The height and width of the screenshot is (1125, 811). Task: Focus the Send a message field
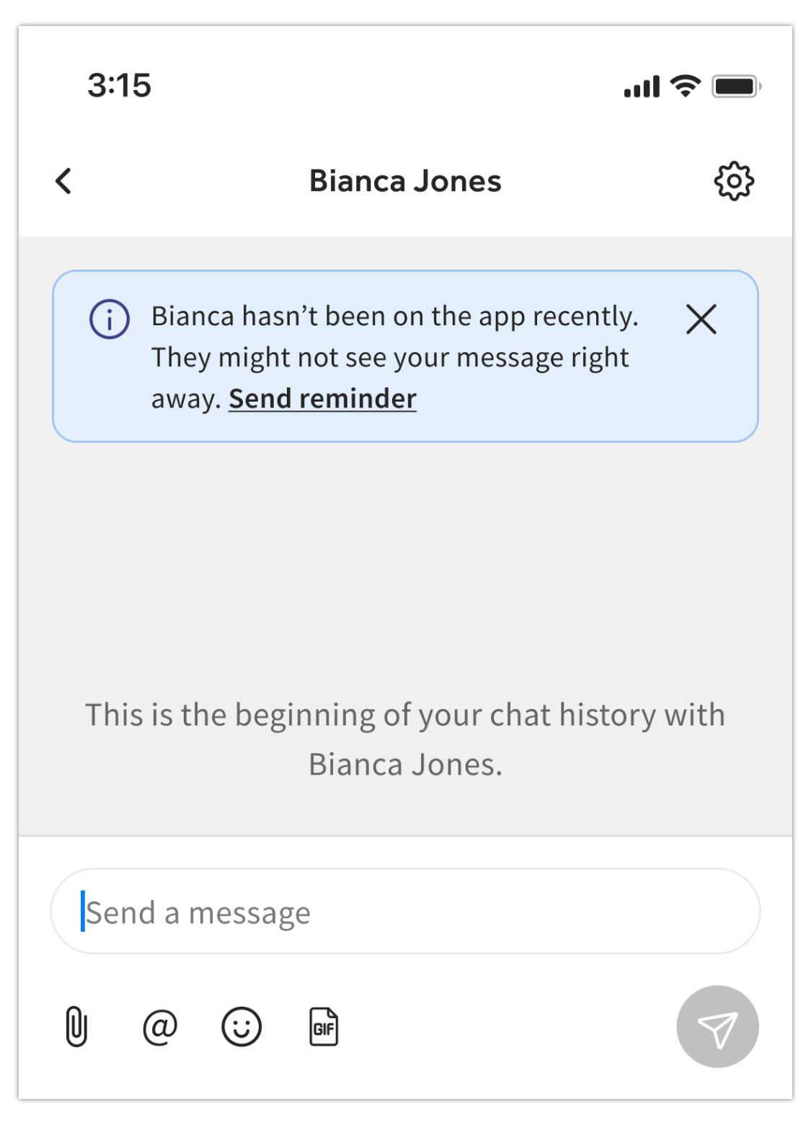coord(405,912)
